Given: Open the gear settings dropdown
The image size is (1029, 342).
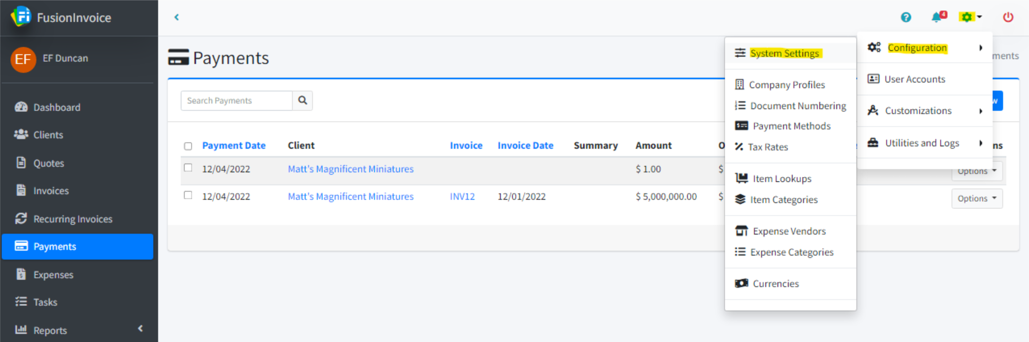Looking at the screenshot, I should (x=969, y=17).
